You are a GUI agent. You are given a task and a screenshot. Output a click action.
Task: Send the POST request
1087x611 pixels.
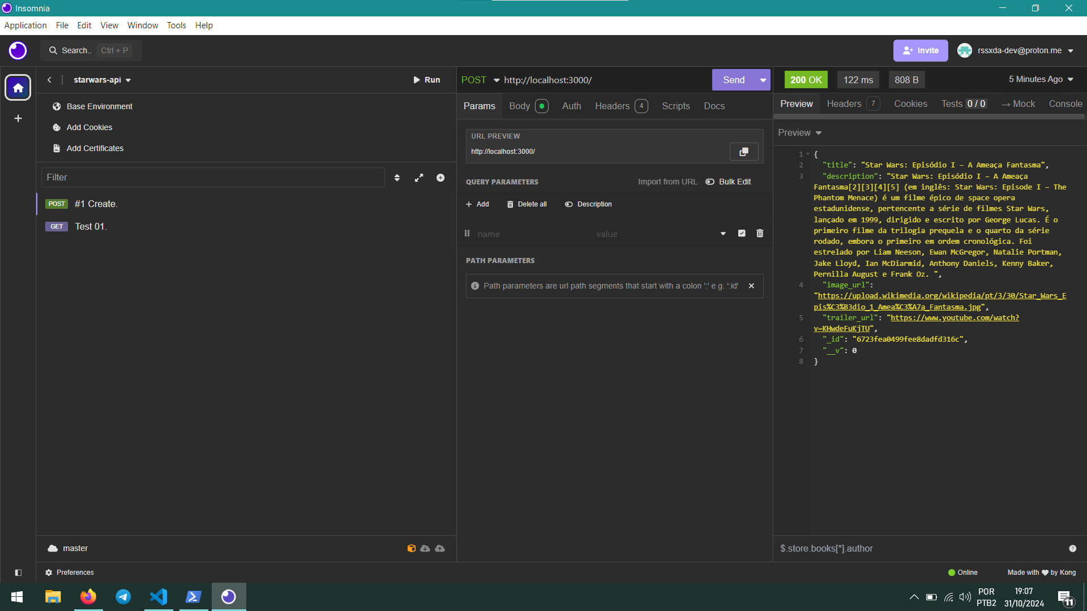(x=734, y=80)
